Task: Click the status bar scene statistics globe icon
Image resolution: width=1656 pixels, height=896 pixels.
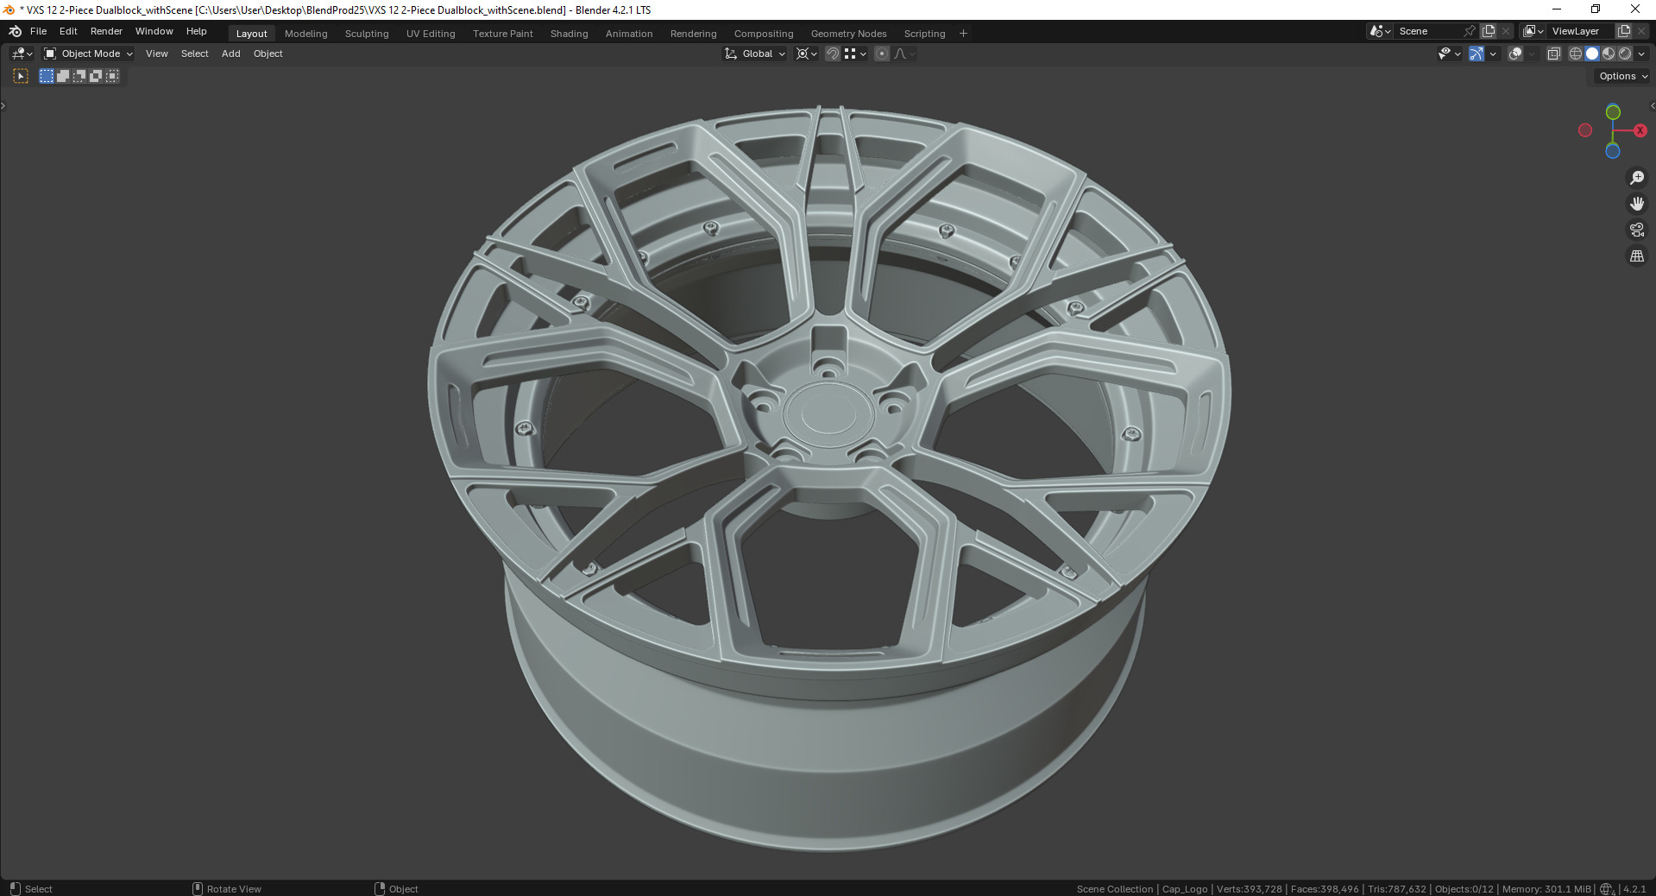Action: [x=1607, y=888]
